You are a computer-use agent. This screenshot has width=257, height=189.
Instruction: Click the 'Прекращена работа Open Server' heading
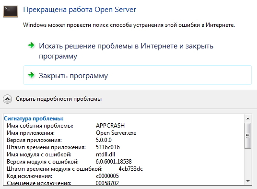pyautogui.click(x=80, y=10)
